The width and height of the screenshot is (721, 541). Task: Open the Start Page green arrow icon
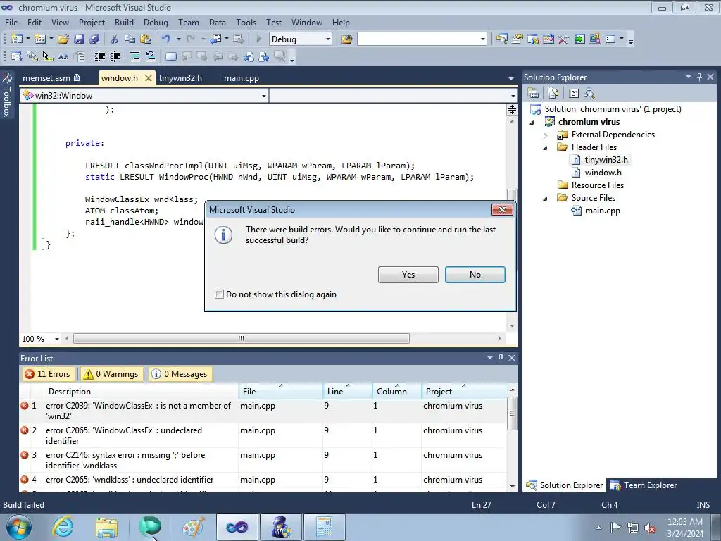pyautogui.click(x=579, y=39)
